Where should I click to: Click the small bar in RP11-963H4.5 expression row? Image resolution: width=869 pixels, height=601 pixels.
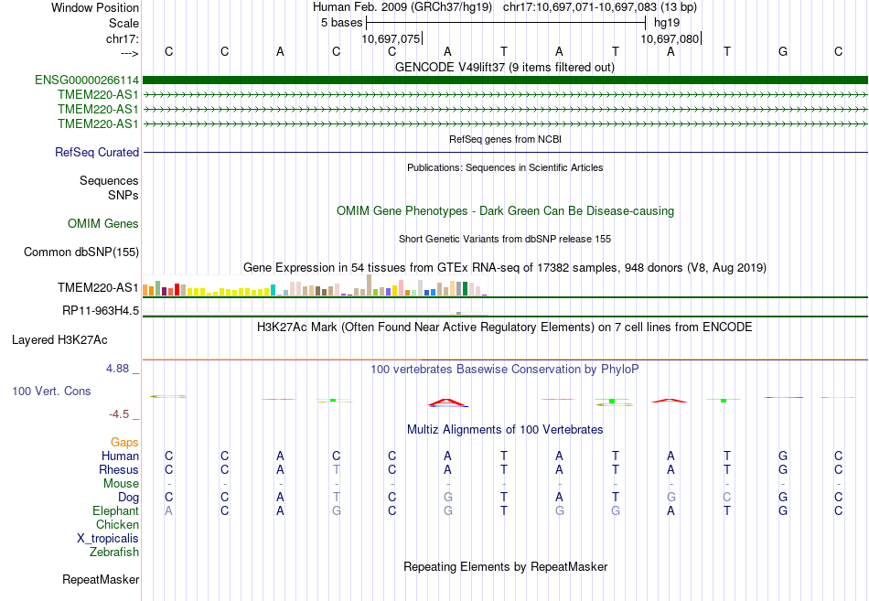[458, 314]
